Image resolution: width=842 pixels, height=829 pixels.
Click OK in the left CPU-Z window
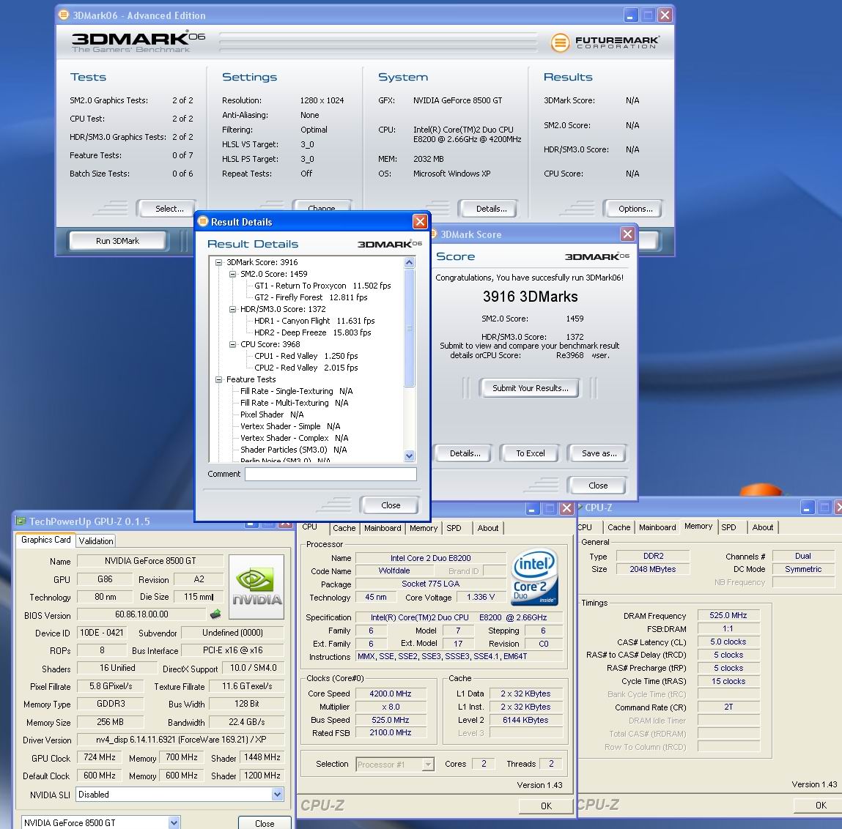point(546,806)
